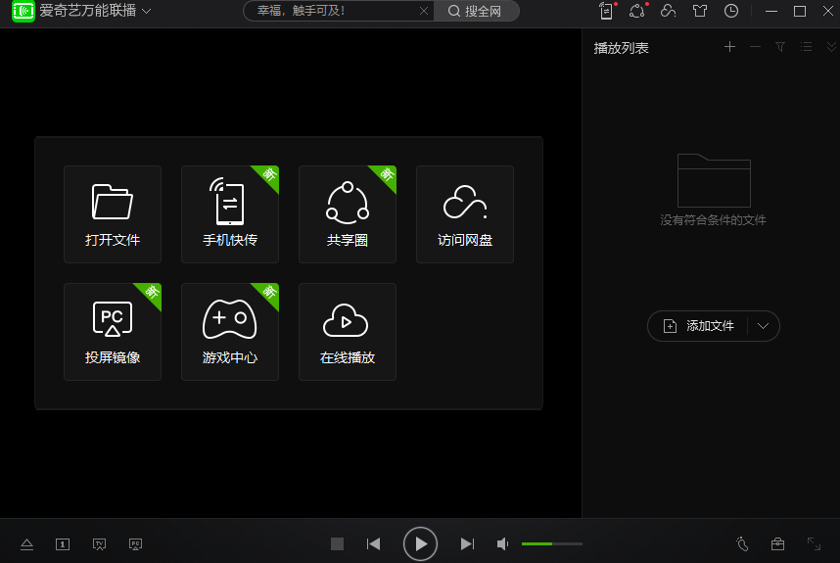Open play history clock icon

[731, 11]
